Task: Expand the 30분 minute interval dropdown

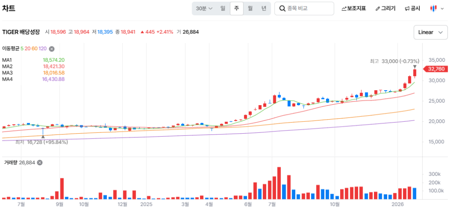Action: pyautogui.click(x=204, y=8)
